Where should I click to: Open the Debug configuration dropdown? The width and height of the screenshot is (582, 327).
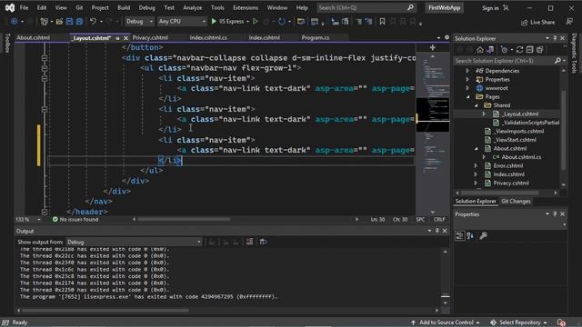pos(139,22)
